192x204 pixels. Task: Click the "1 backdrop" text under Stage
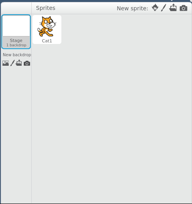click(16, 45)
